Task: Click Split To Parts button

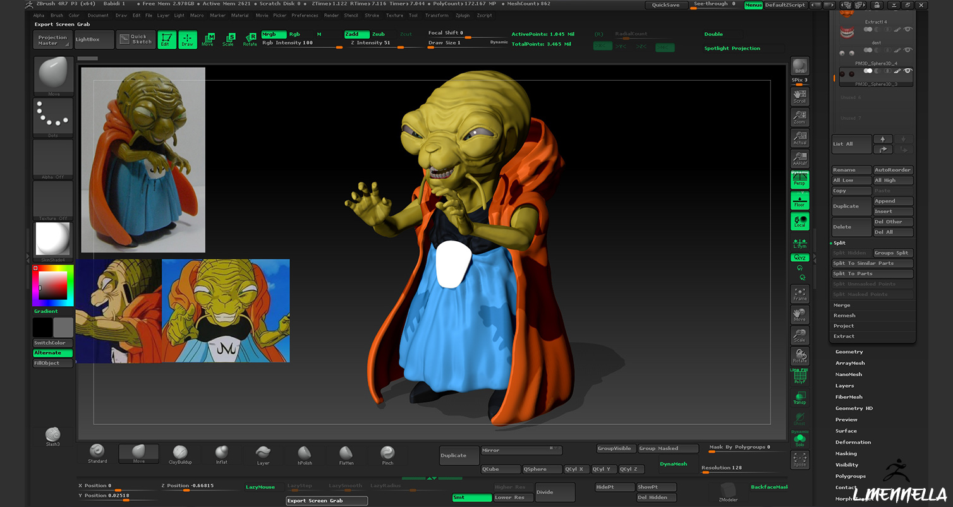Action: [872, 273]
